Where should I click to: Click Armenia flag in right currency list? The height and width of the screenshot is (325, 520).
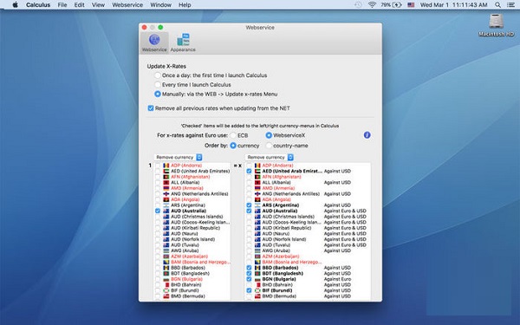click(257, 188)
